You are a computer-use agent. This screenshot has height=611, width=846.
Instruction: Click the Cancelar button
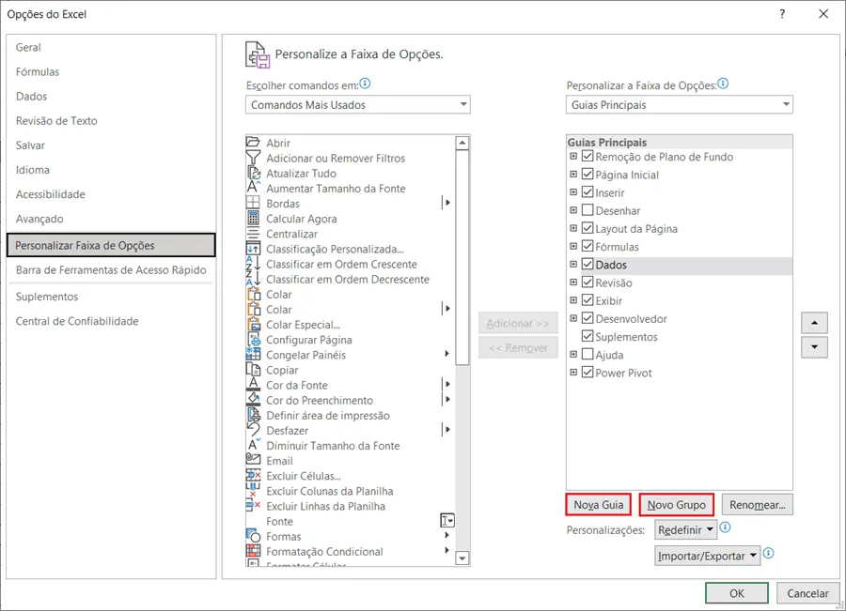tap(807, 593)
